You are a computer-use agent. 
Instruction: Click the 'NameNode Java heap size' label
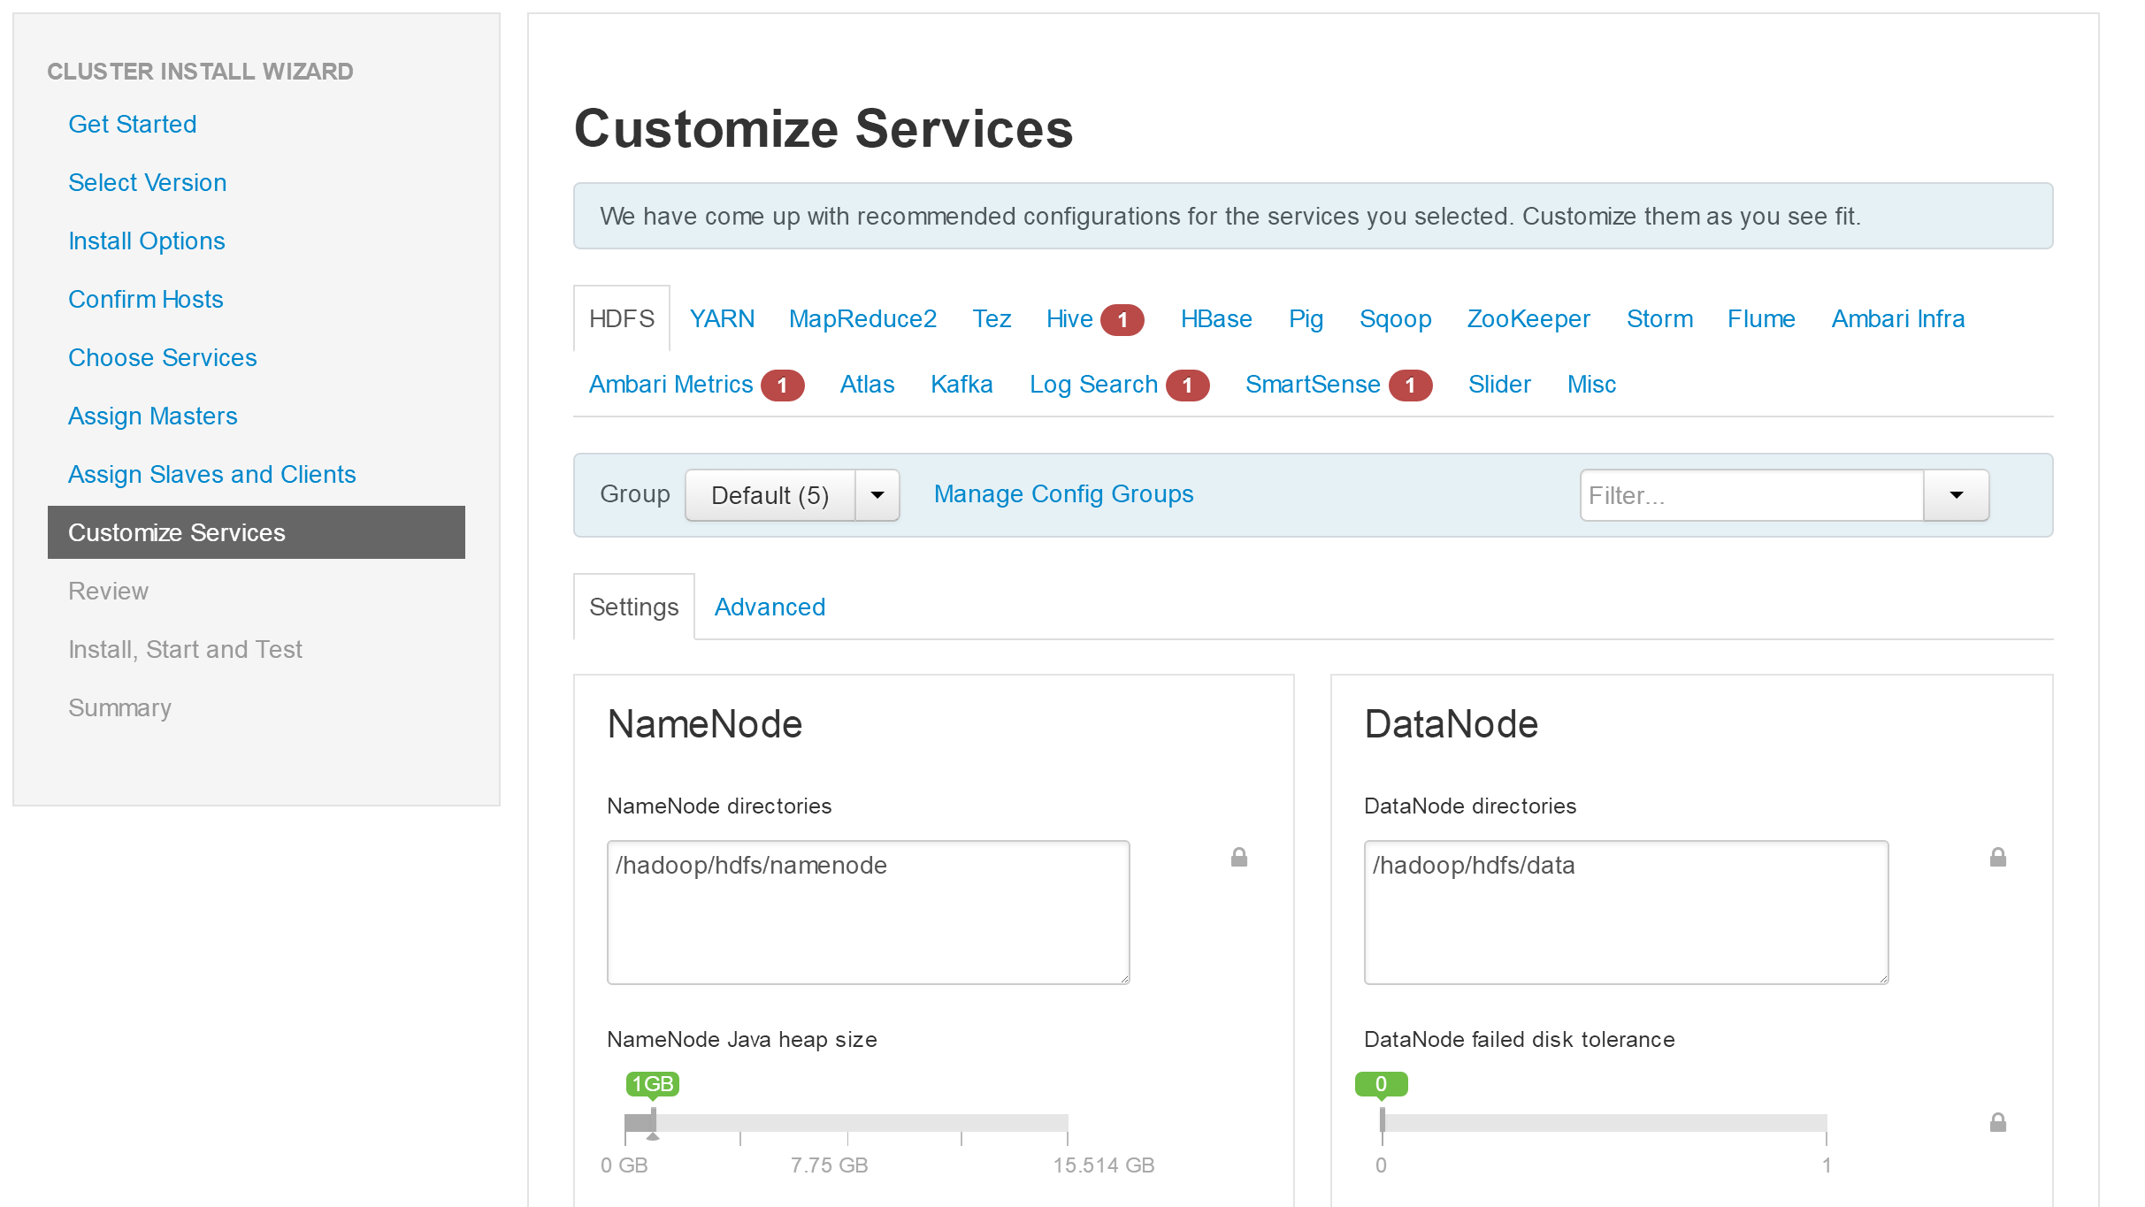742,1040
